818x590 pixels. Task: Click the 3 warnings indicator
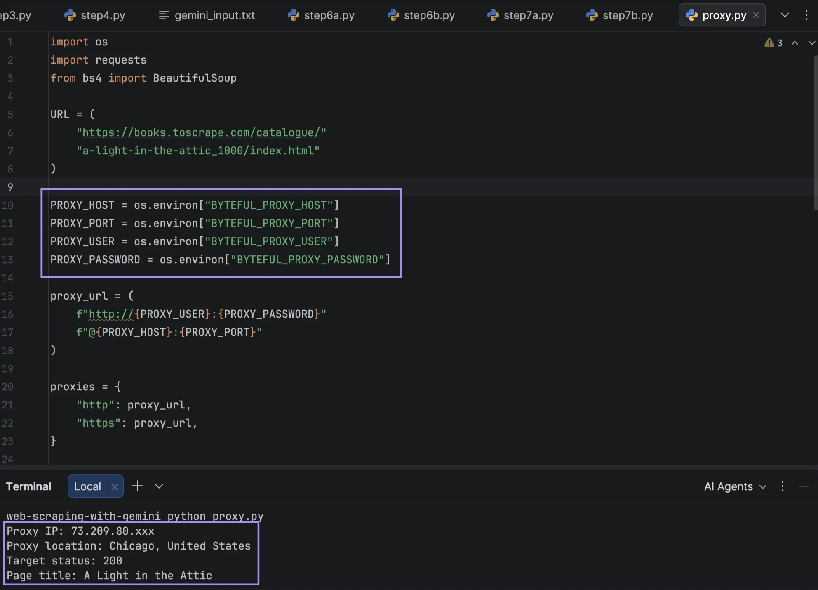pos(773,43)
